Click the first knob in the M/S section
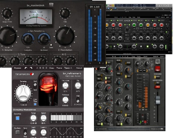 [x=57, y=61]
